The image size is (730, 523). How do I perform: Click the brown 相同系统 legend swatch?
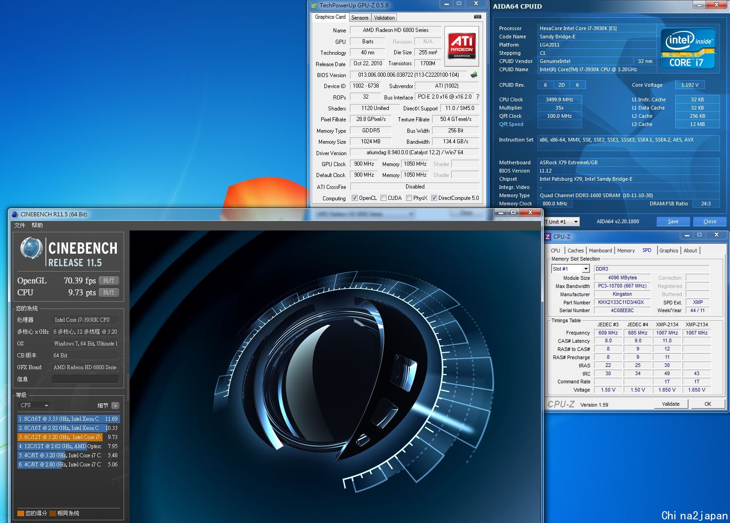pyautogui.click(x=52, y=513)
